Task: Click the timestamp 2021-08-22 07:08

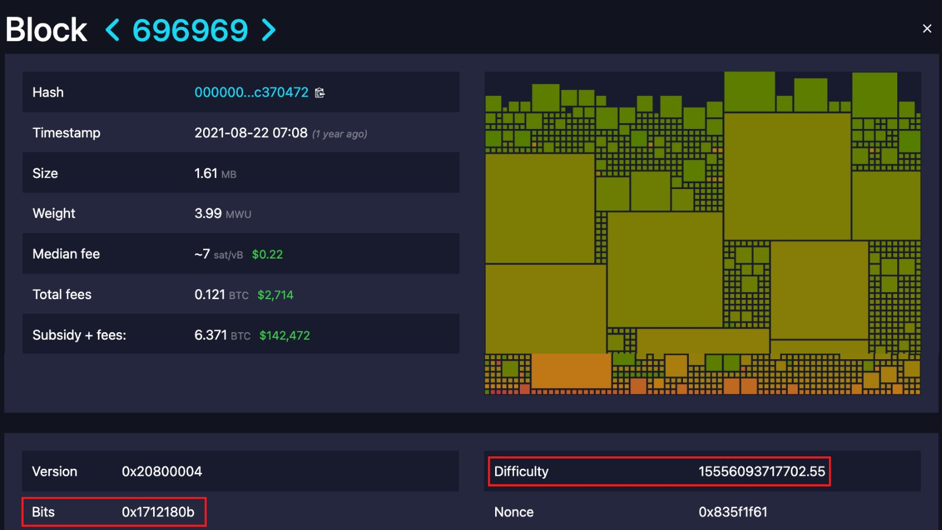Action: point(251,133)
